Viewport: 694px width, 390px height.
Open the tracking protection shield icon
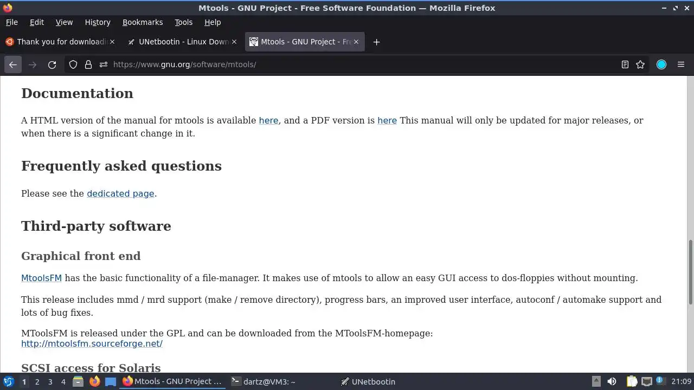pyautogui.click(x=73, y=64)
